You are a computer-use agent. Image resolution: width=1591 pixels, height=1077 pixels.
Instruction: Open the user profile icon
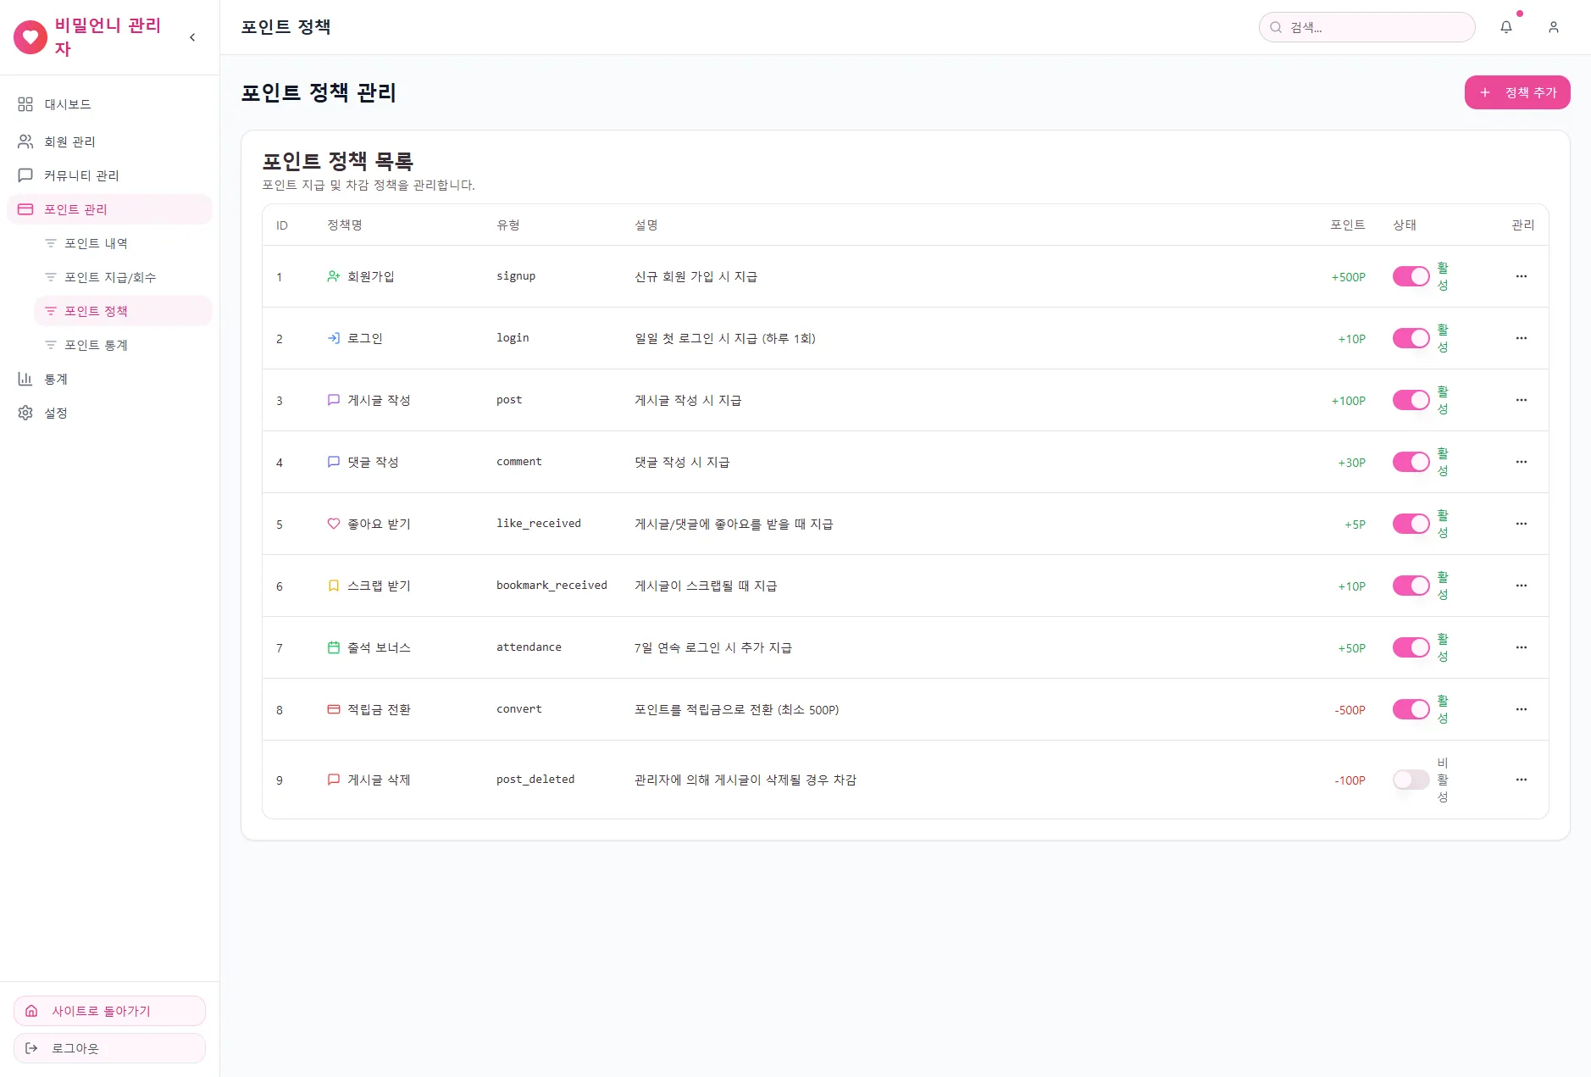1554,27
